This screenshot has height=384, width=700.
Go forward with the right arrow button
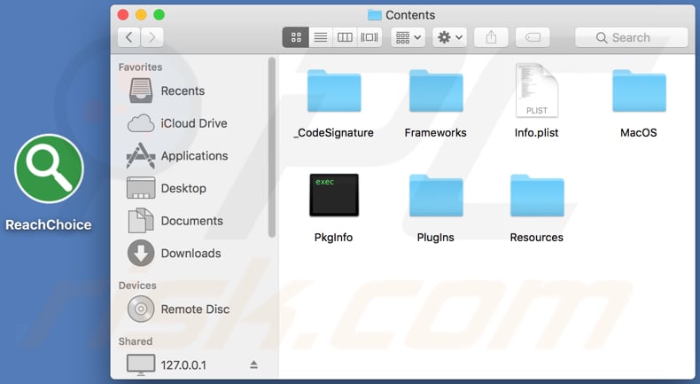tap(152, 37)
